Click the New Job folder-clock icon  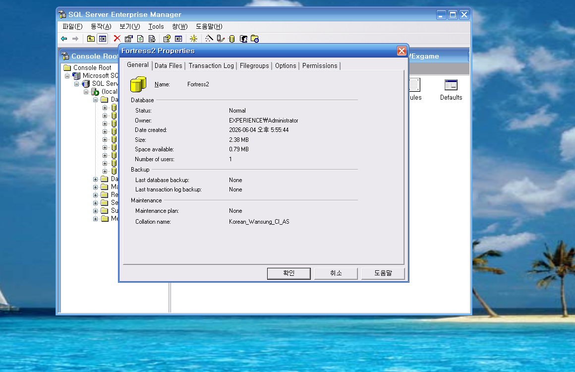pos(255,39)
